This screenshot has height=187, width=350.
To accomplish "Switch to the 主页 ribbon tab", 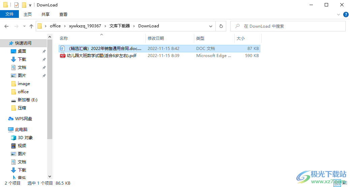I will click(28, 14).
